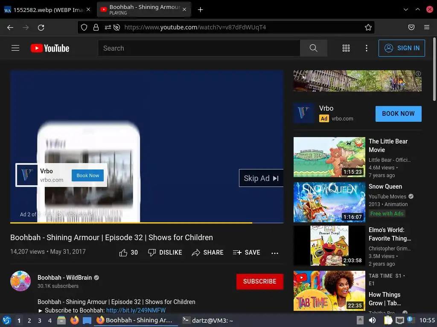Share the Boohbah video
Screen dimensions: 437x327
point(208,252)
